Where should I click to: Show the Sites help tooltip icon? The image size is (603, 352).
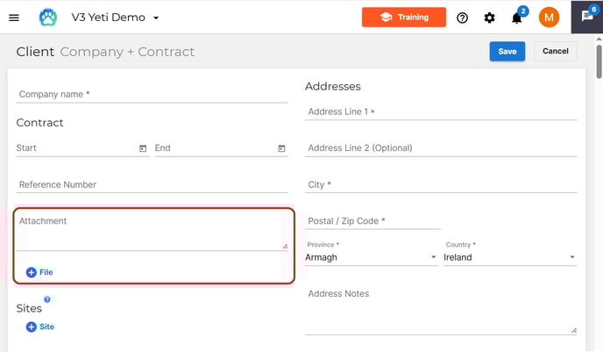coord(47,299)
